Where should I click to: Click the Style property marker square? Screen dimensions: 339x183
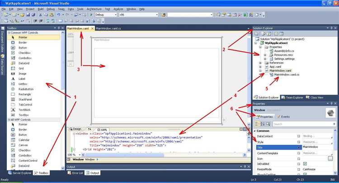299,142
